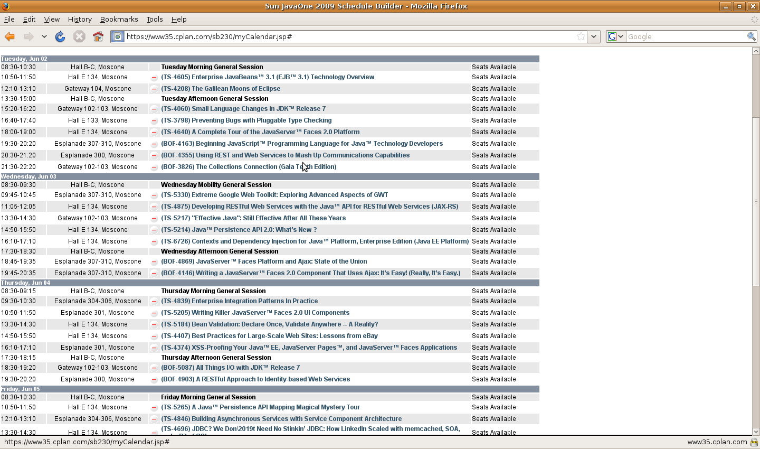Remove TS-4208 Galilean Moons of Eclipse session
The image size is (760, 449).
(154, 89)
